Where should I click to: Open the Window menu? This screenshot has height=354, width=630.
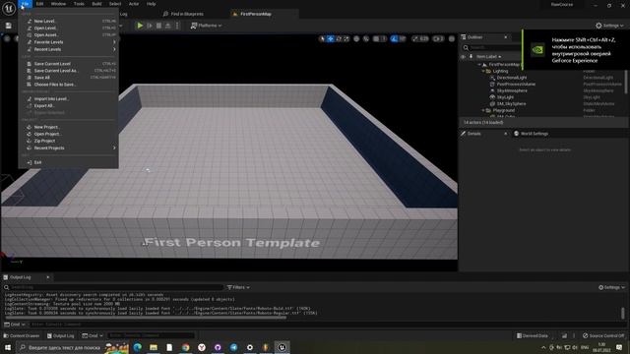(x=58, y=4)
